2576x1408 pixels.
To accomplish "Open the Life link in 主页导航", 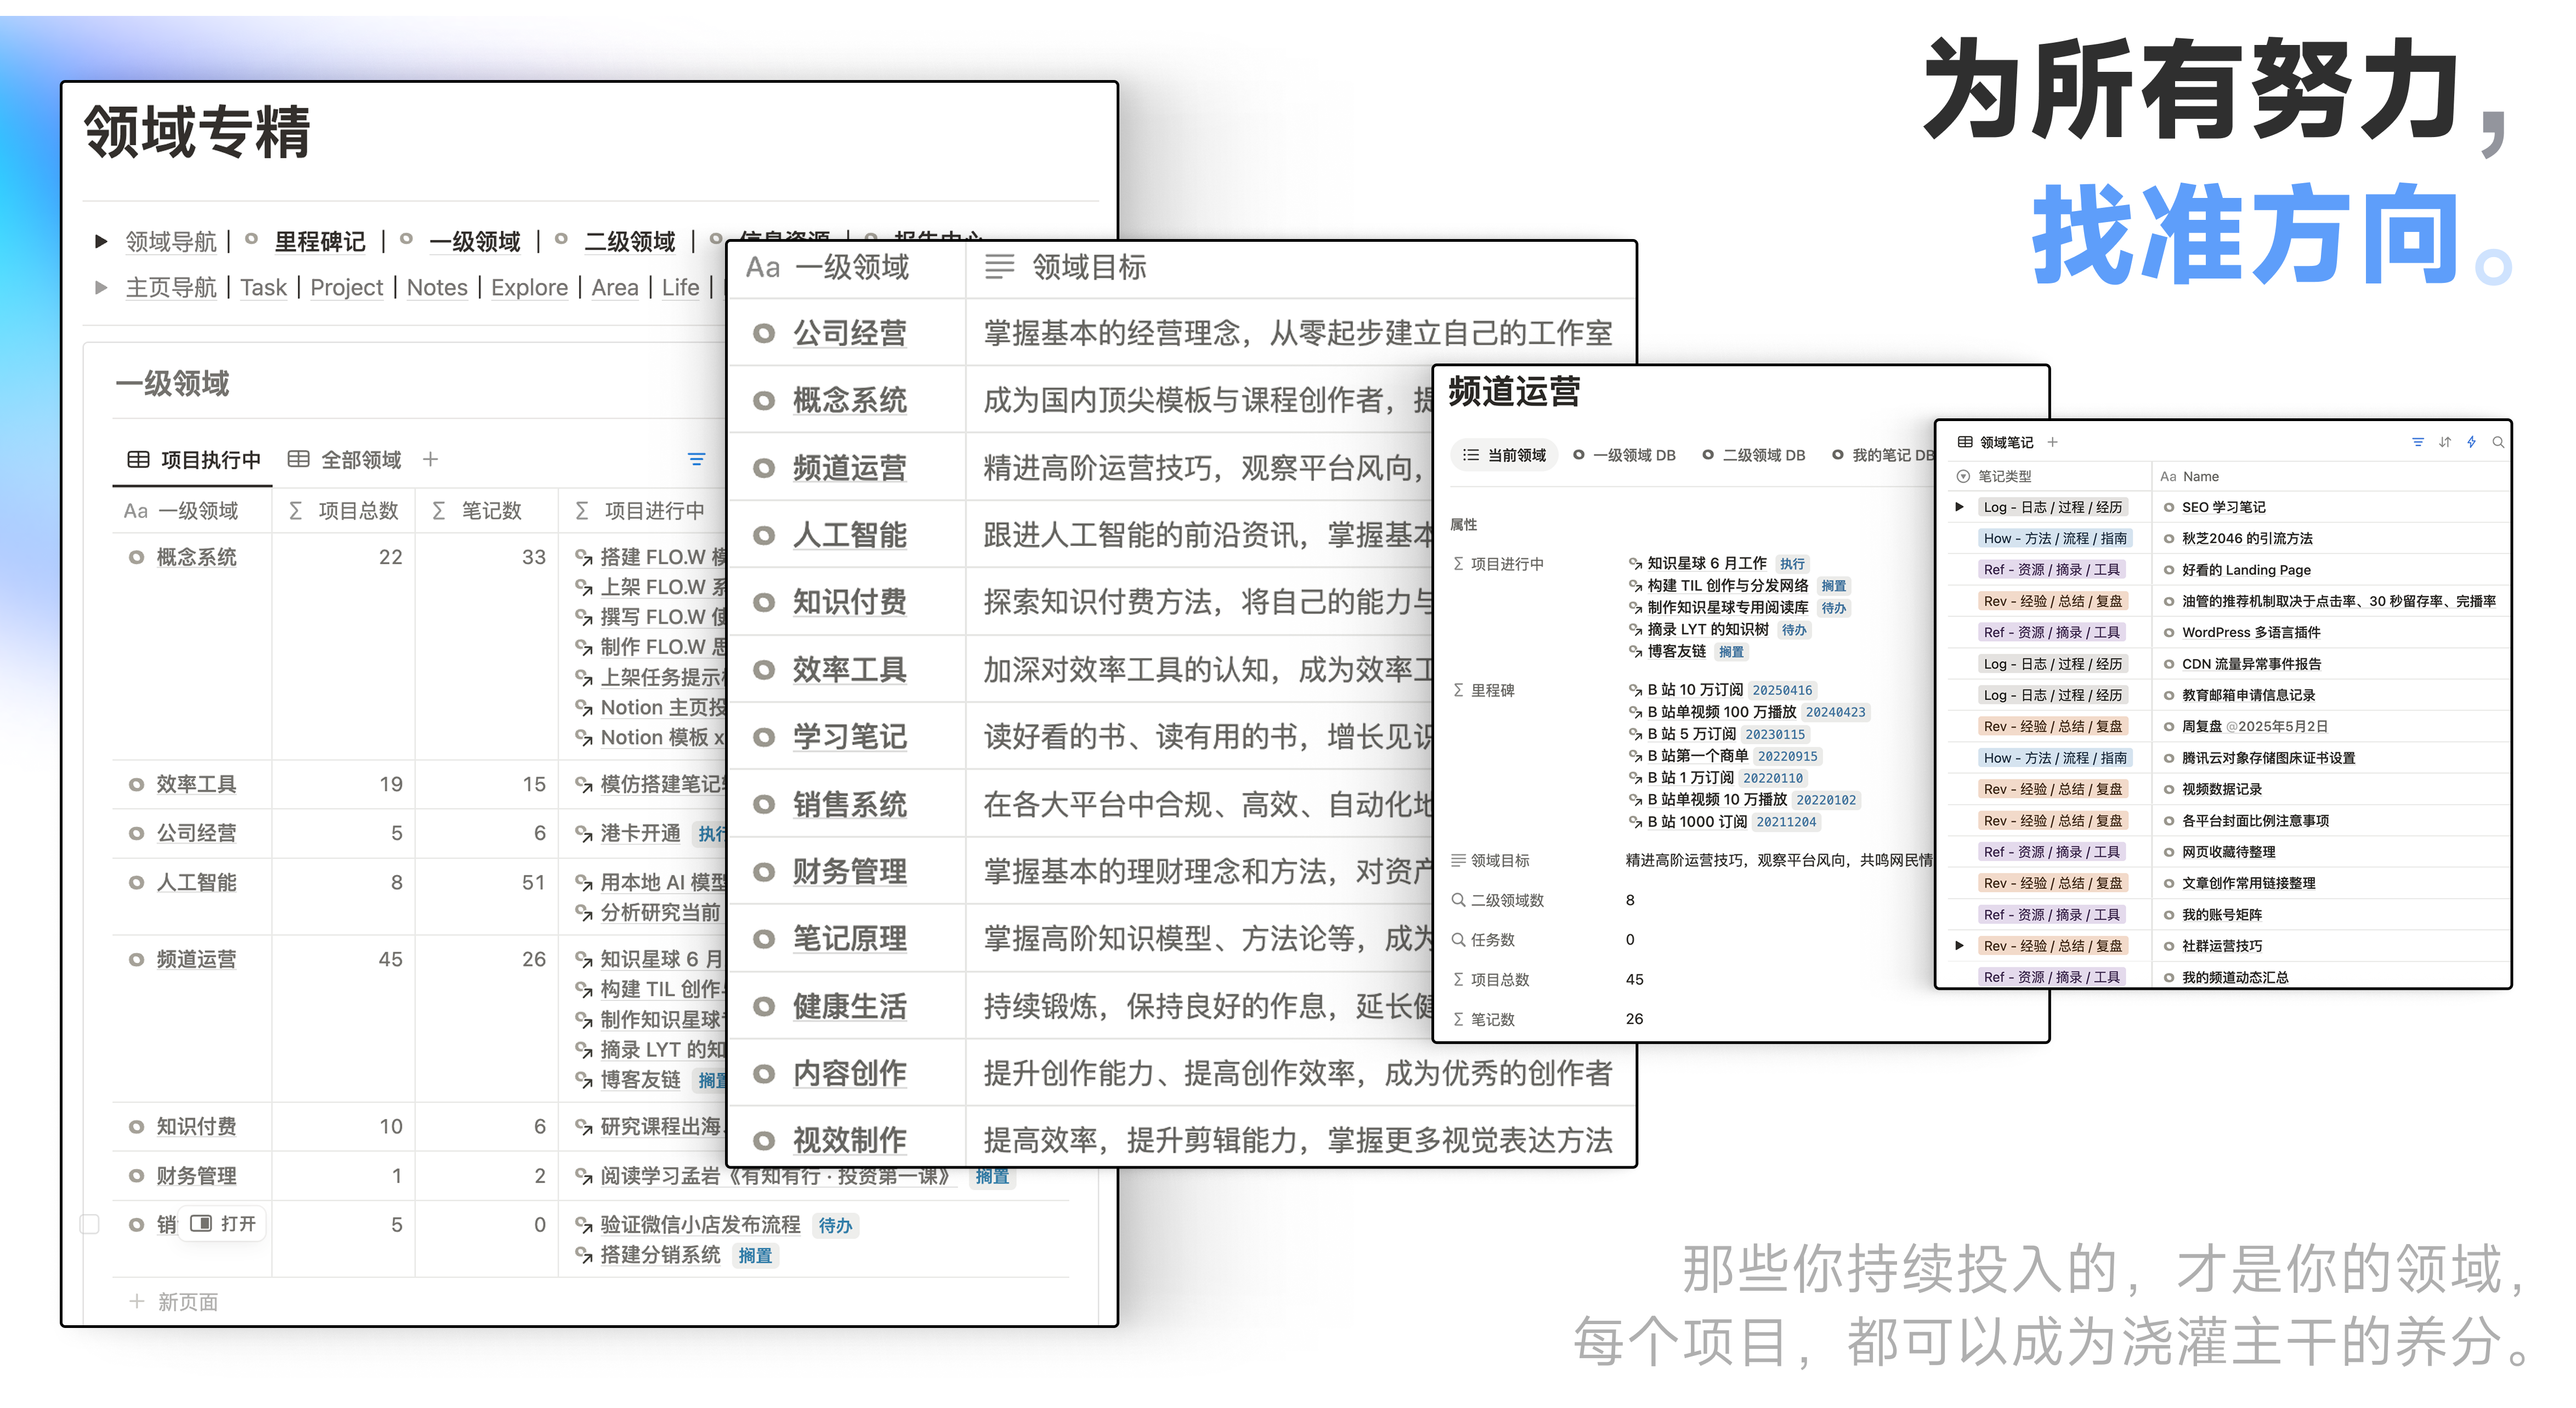I will click(680, 288).
